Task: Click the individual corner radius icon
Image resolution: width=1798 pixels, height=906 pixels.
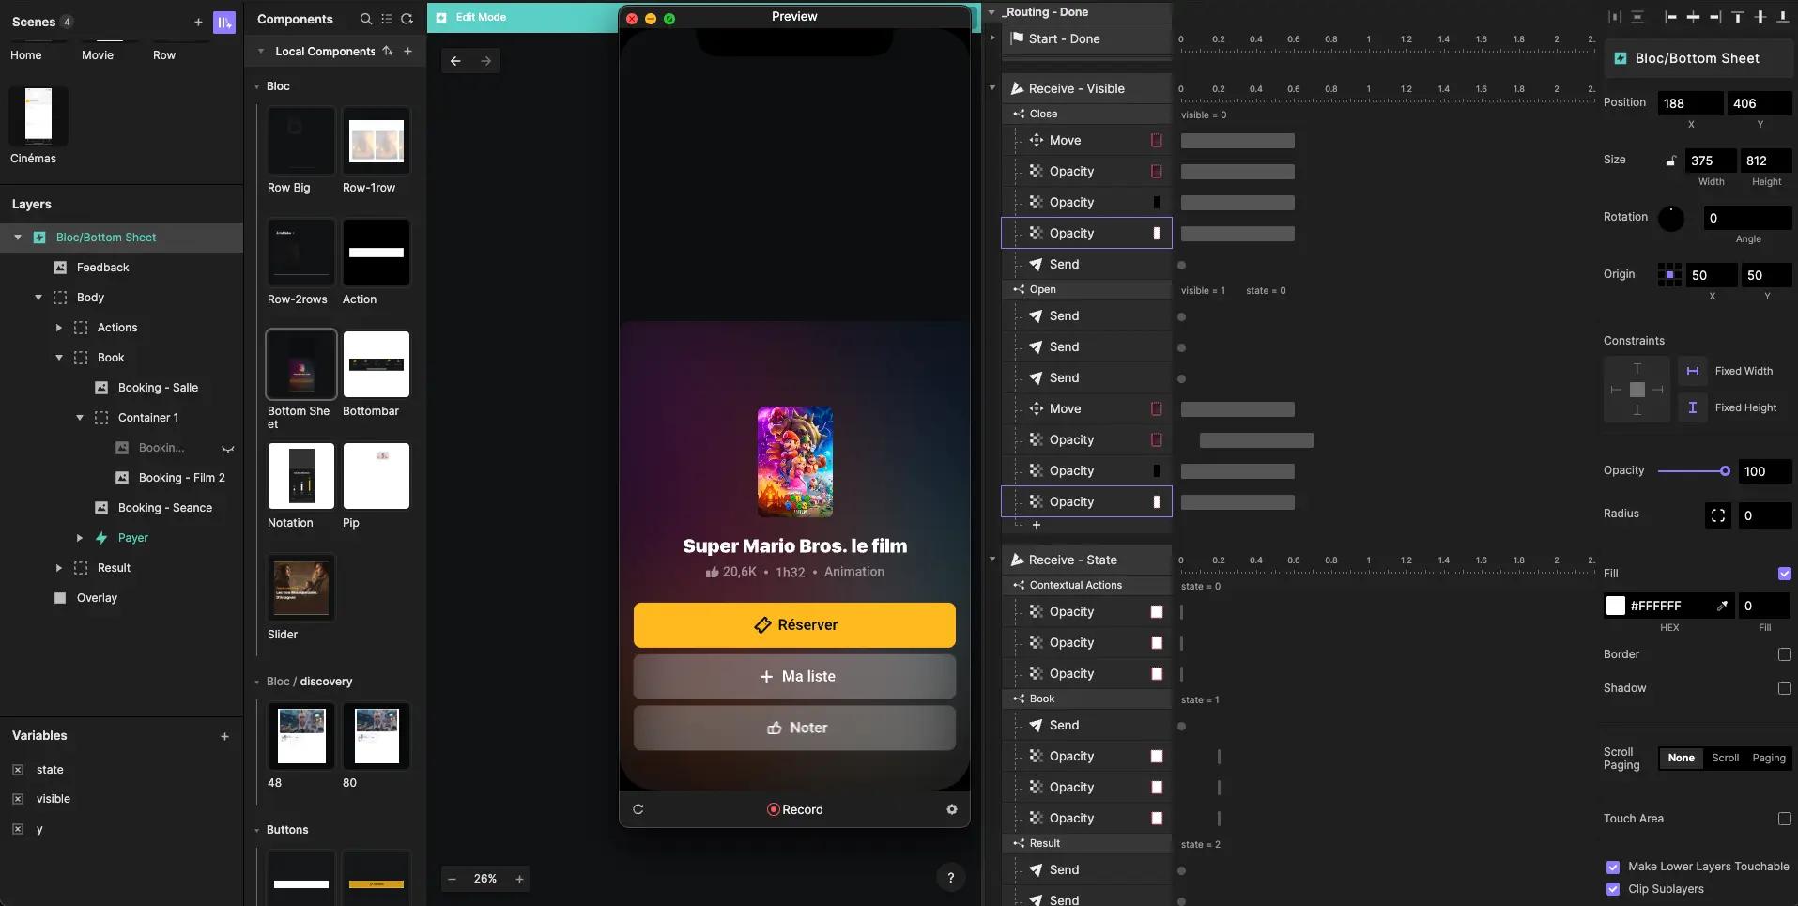Action: 1718,515
